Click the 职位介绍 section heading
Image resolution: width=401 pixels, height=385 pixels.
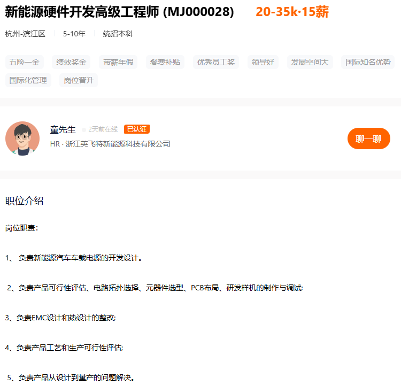[24, 201]
